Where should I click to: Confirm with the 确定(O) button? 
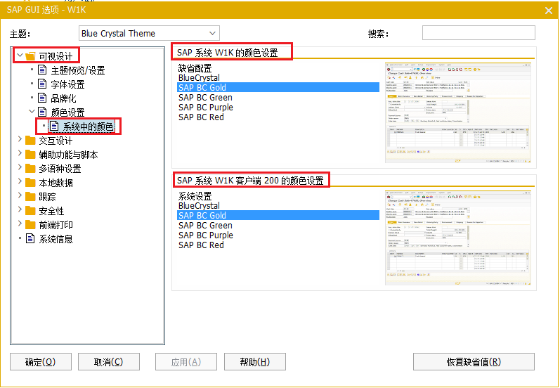tap(41, 361)
